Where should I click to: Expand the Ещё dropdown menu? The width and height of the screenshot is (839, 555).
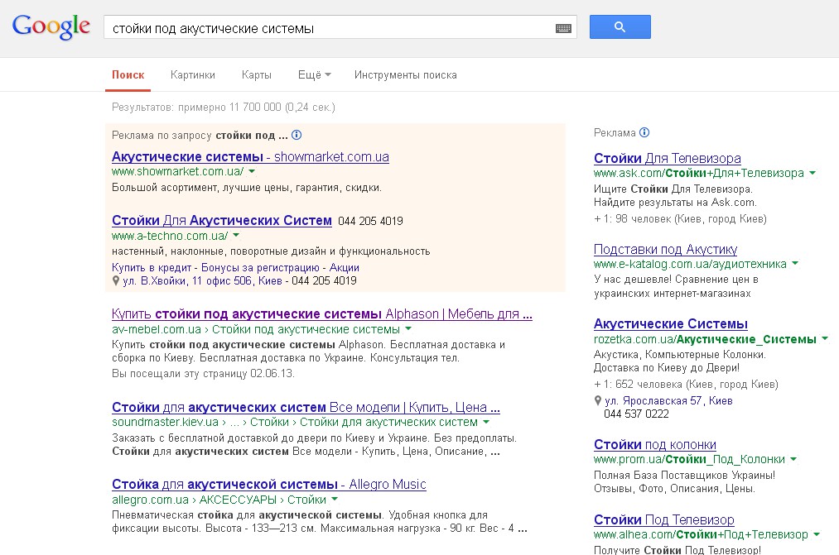tap(315, 74)
